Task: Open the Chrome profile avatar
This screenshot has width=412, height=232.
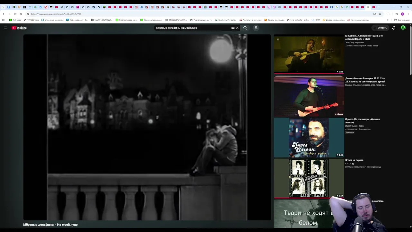Action: tap(402, 14)
